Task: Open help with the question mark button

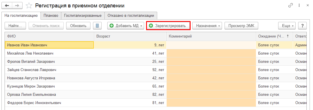Action: (x=302, y=26)
